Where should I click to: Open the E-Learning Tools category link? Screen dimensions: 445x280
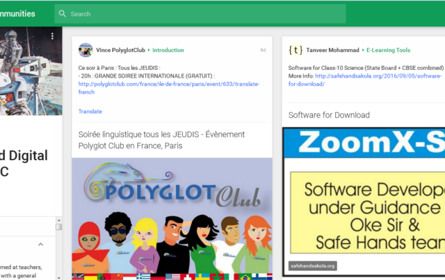388,50
